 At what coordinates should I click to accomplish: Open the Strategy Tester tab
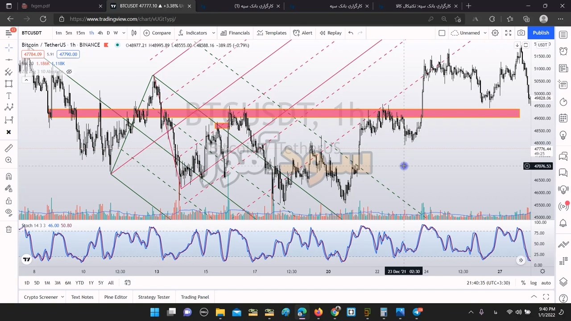(x=154, y=297)
